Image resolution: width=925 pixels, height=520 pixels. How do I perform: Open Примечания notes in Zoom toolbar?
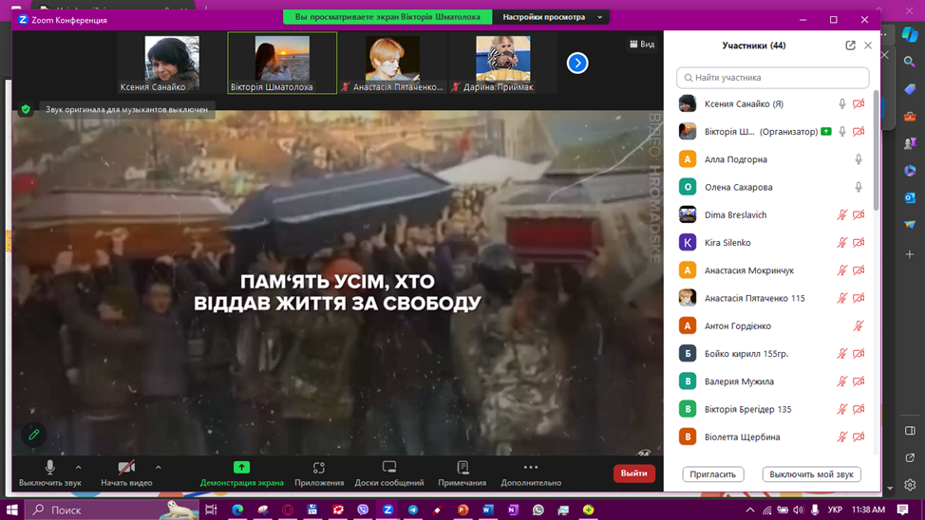(462, 474)
